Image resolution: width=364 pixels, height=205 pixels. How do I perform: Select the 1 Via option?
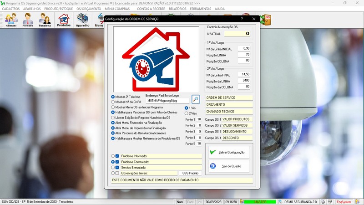coord(186,108)
